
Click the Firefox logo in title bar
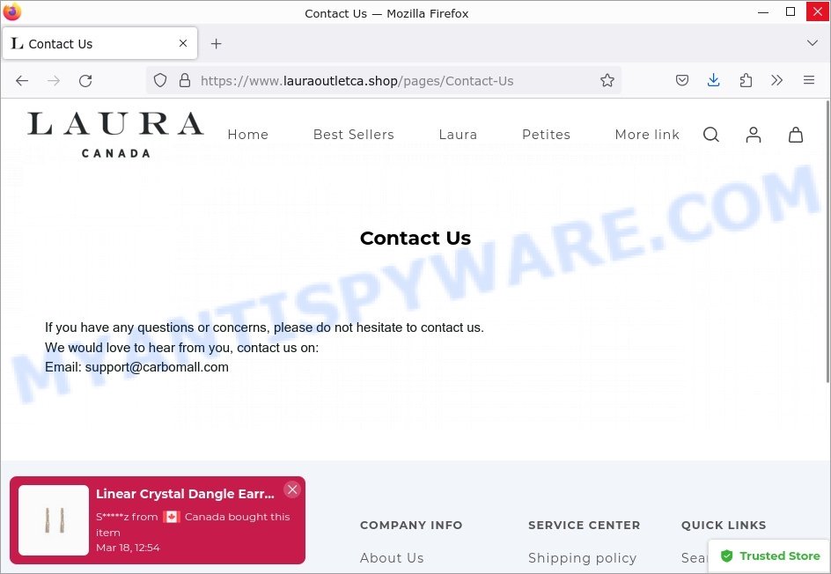(x=12, y=11)
